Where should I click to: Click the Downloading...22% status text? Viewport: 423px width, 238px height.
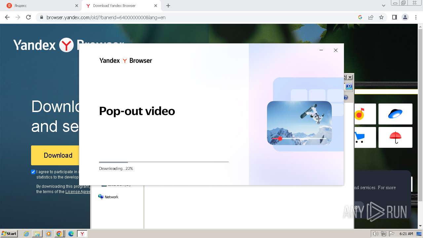tap(116, 169)
